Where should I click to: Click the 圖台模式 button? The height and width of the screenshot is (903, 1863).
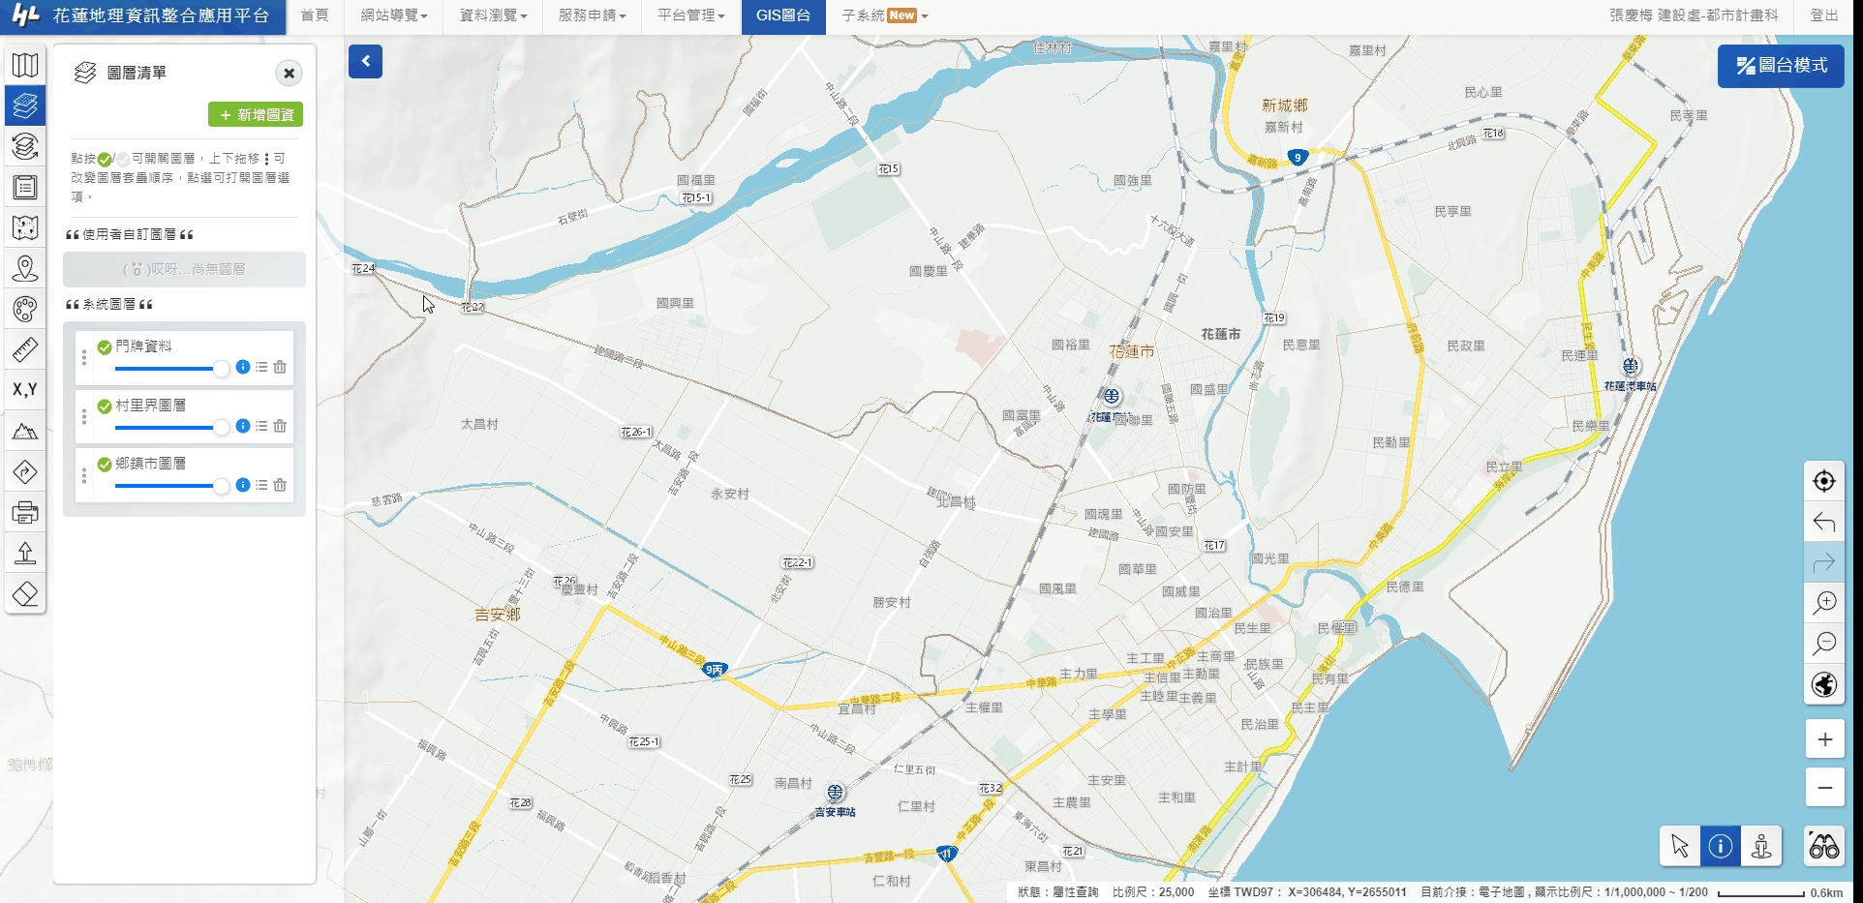(1781, 66)
